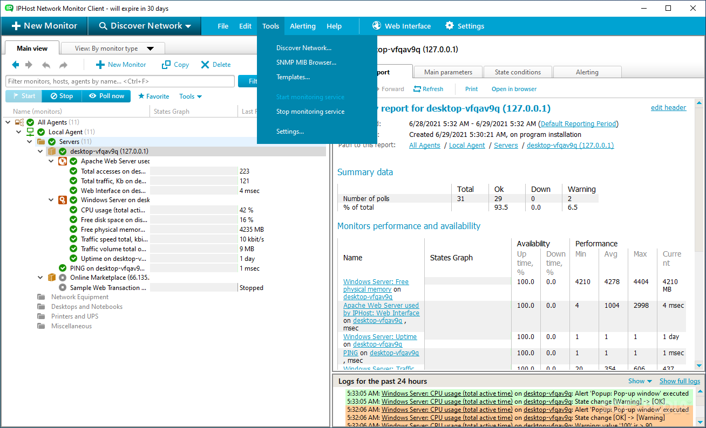706x428 pixels.
Task: Stop selected monitor with Stop button
Action: coord(60,96)
